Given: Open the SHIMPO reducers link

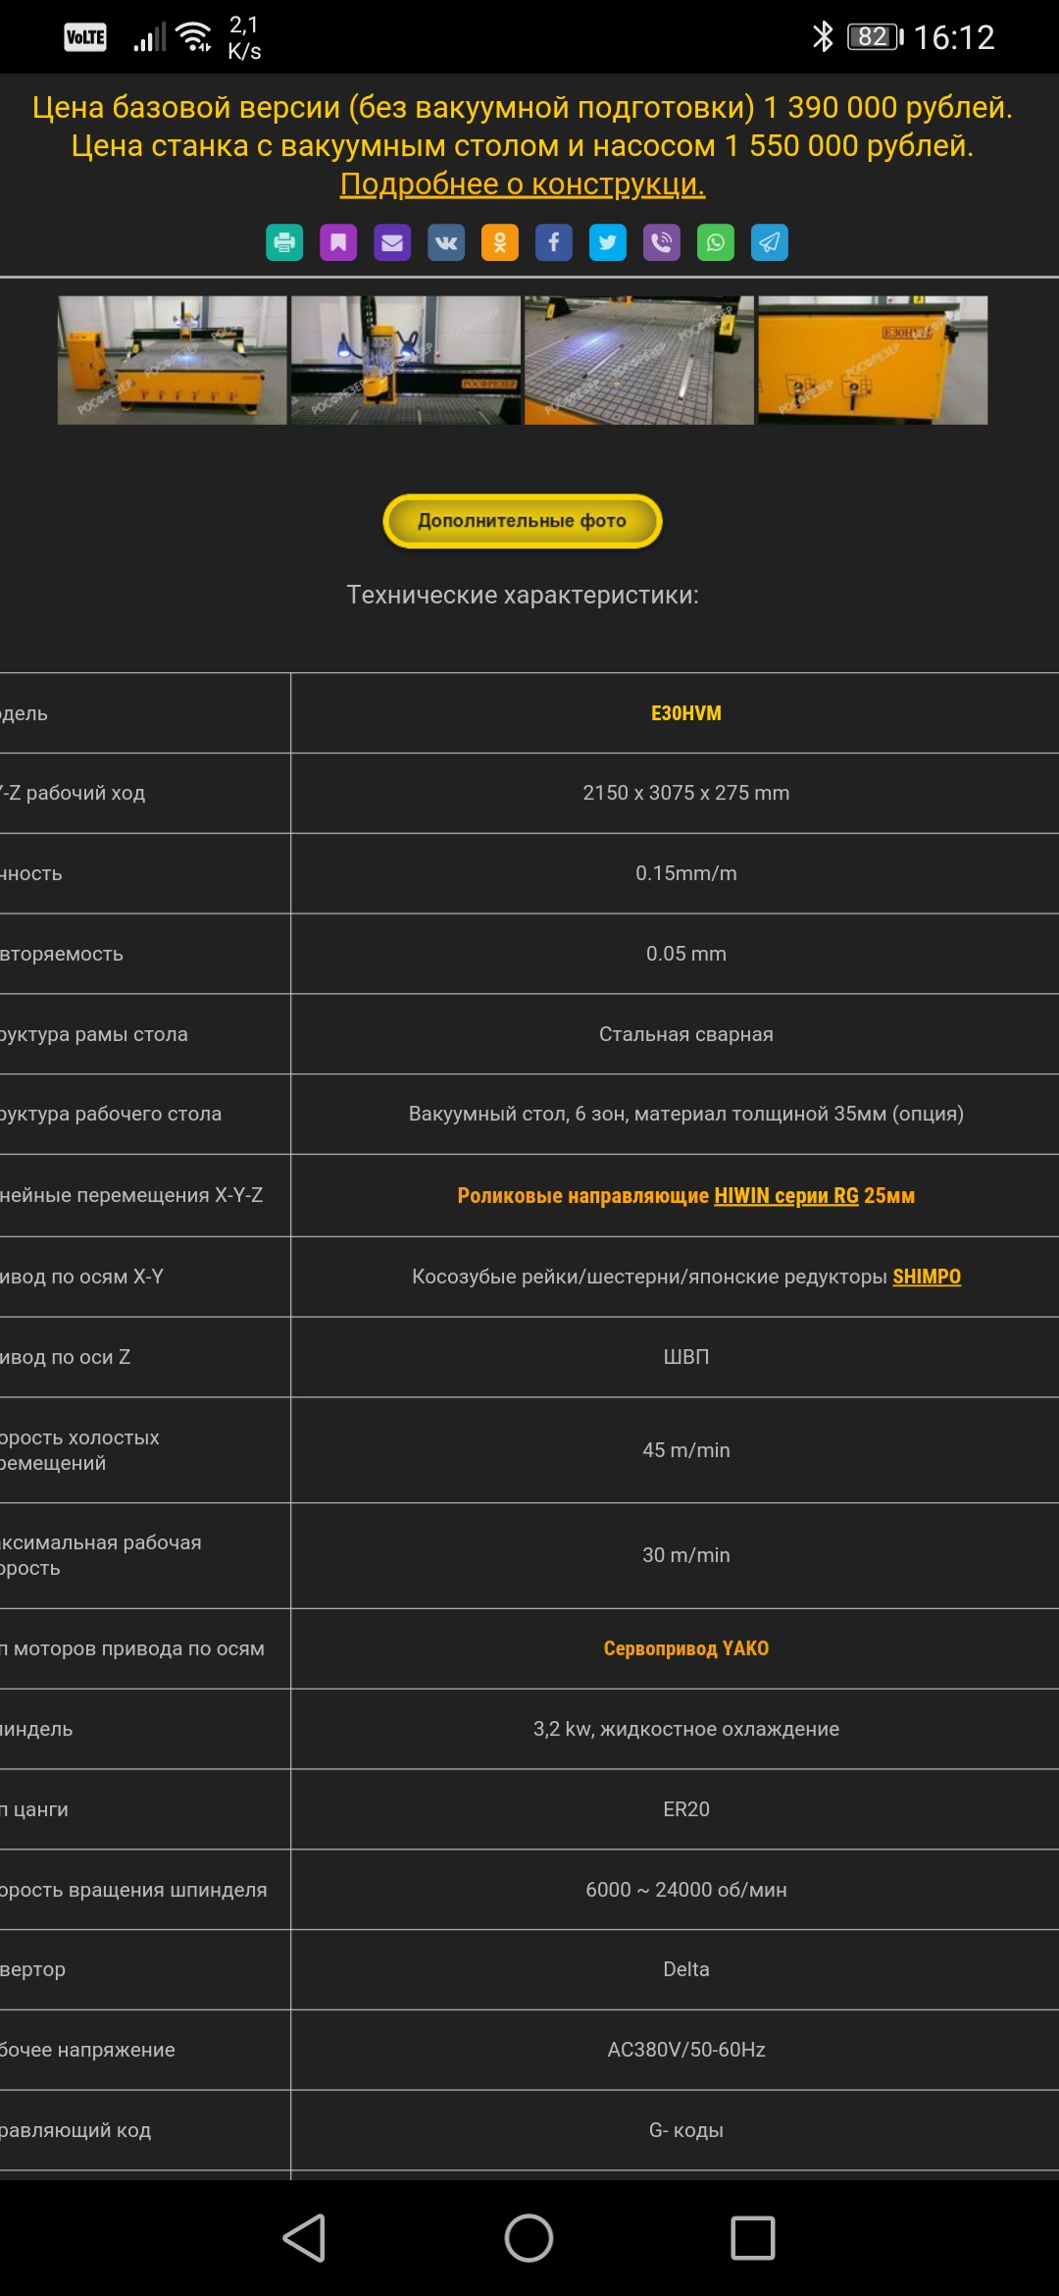Looking at the screenshot, I should (927, 1277).
